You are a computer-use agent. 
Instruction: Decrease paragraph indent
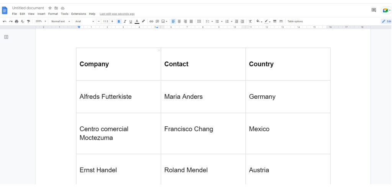(237, 21)
